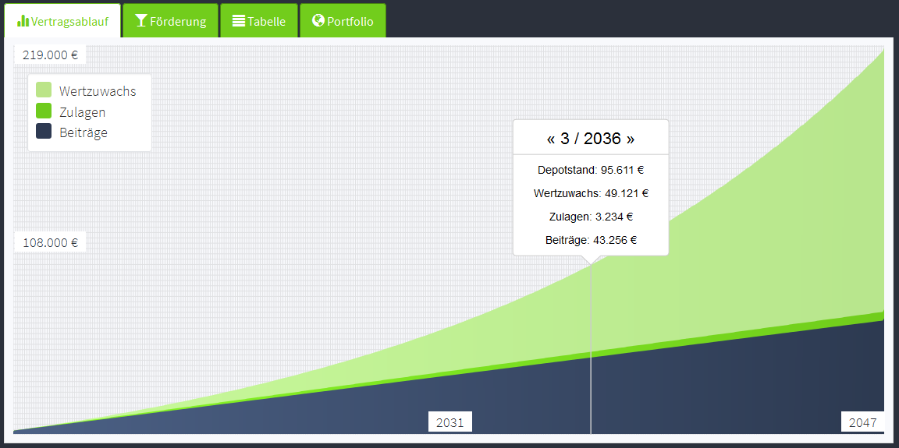899x448 pixels.
Task: Click the 108.000 € y-axis label
Action: (50, 242)
